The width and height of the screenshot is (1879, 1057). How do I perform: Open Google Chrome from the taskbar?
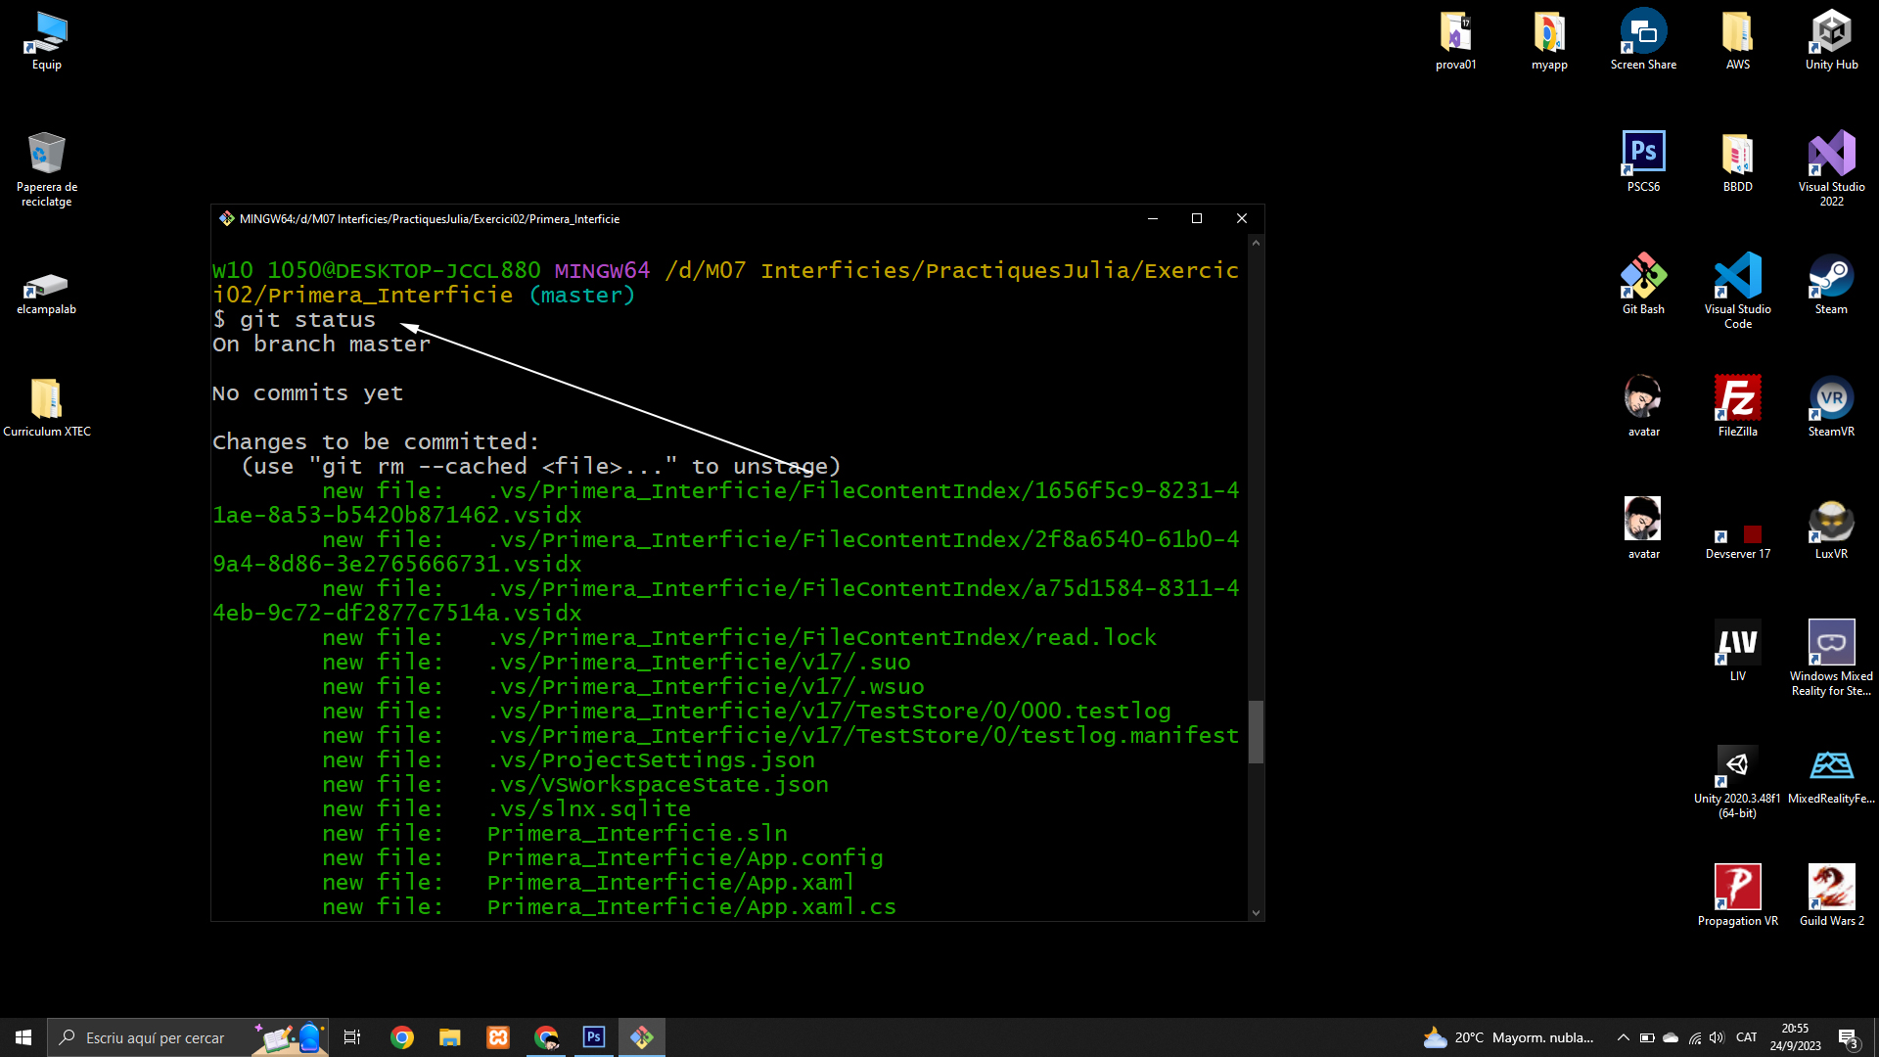pyautogui.click(x=402, y=1037)
